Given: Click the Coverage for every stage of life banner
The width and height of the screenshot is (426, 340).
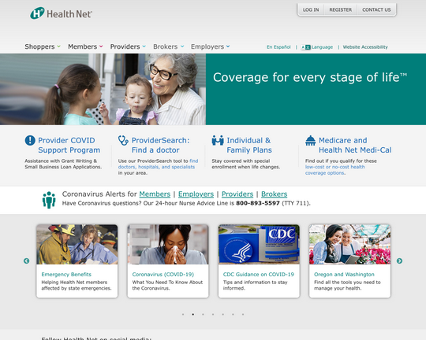Looking at the screenshot, I should click(316, 89).
